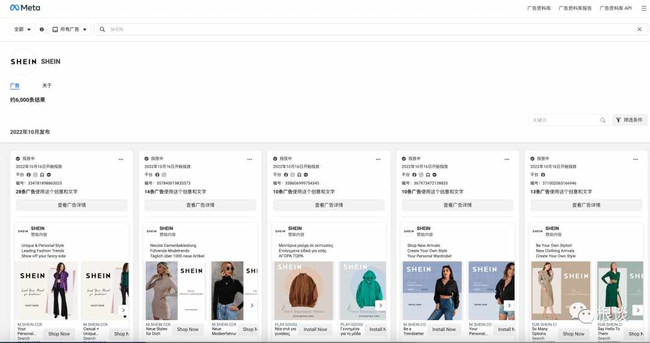
Task: Click the Meta logo
Action: 25,7
